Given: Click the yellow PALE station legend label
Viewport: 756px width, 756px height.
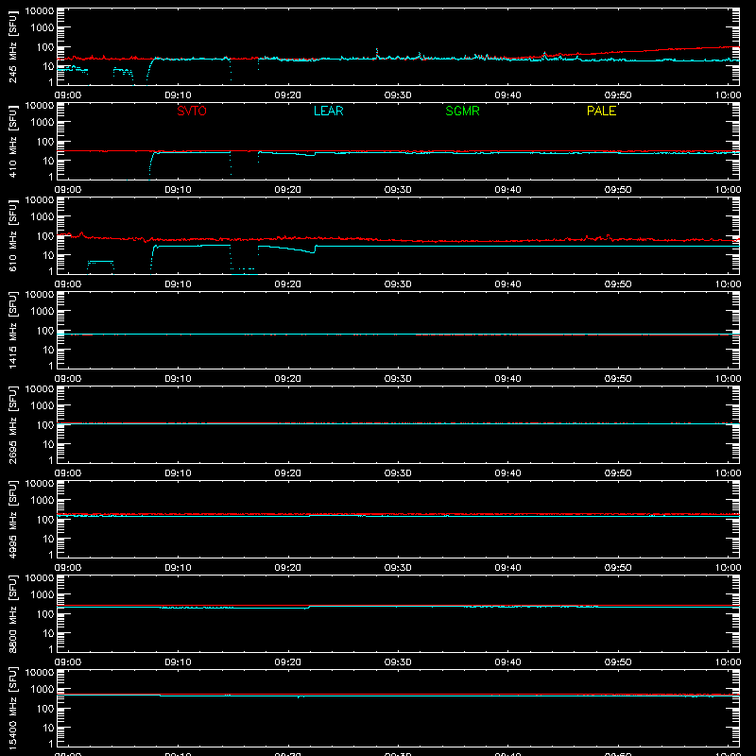Looking at the screenshot, I should [x=601, y=111].
